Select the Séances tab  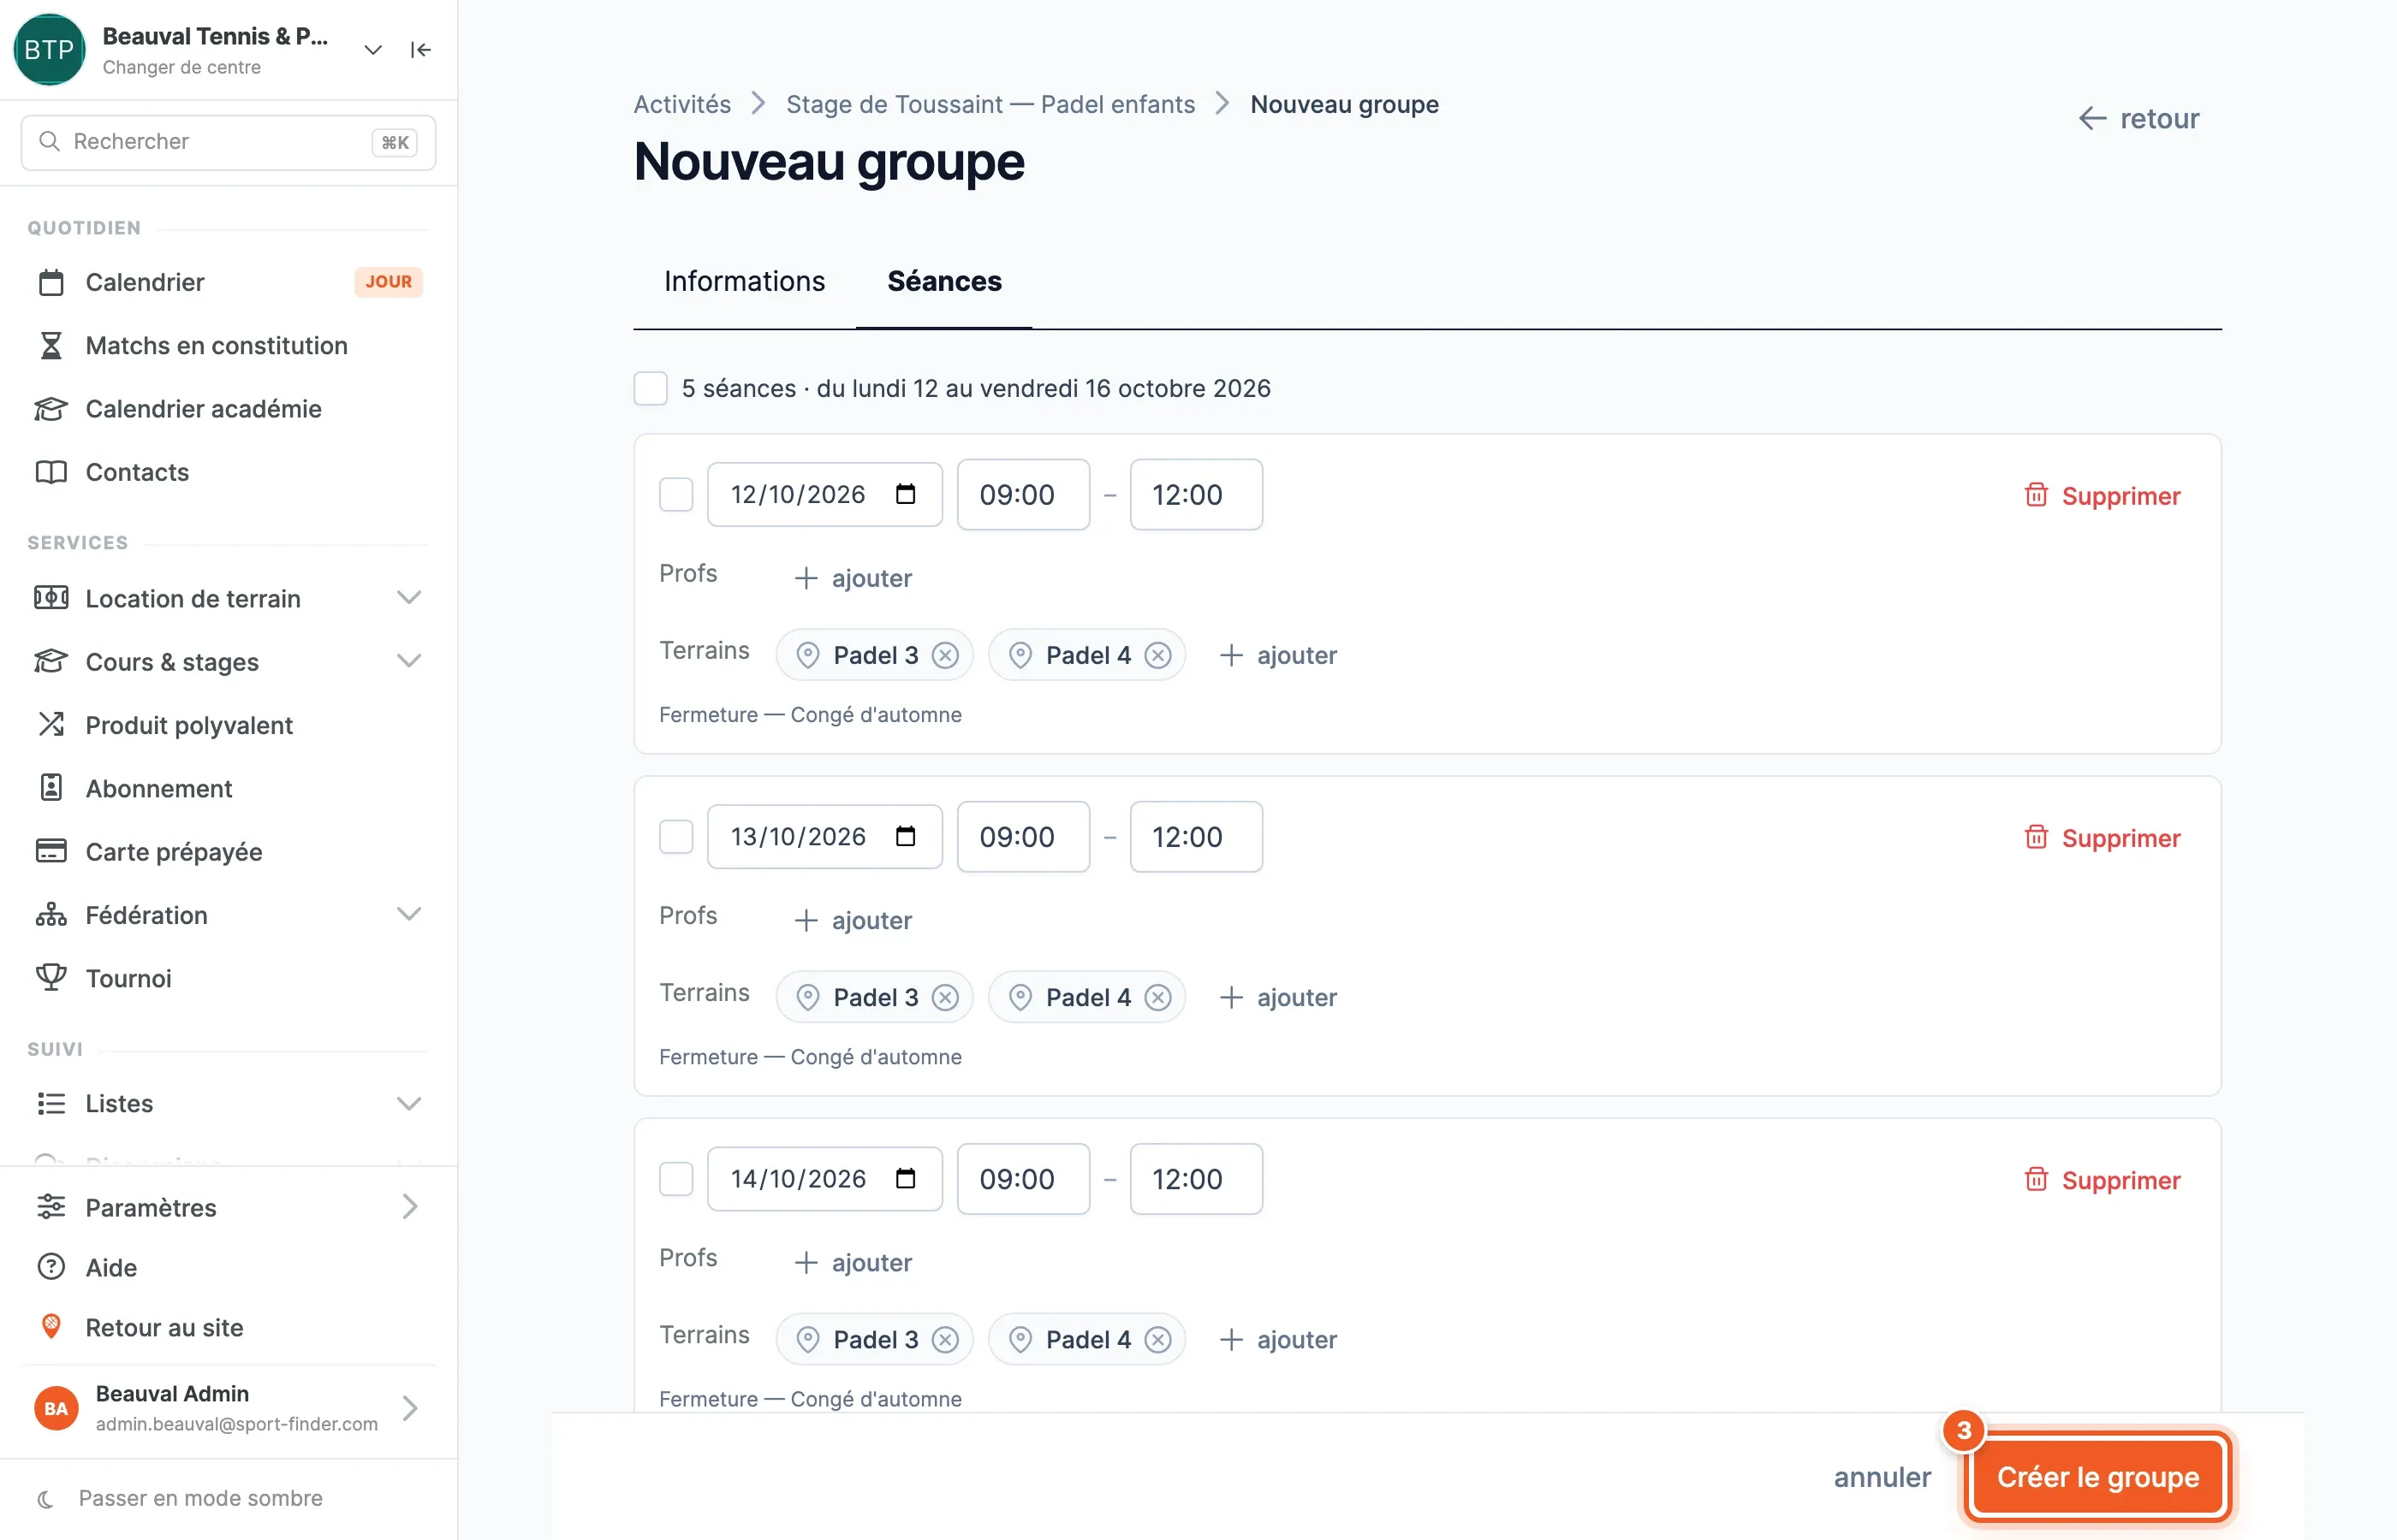coord(944,281)
